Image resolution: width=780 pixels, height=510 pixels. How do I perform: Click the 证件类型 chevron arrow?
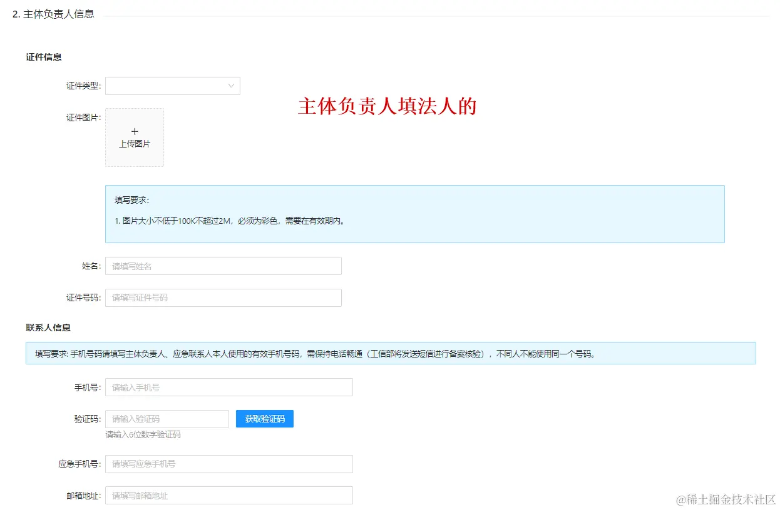(x=231, y=86)
